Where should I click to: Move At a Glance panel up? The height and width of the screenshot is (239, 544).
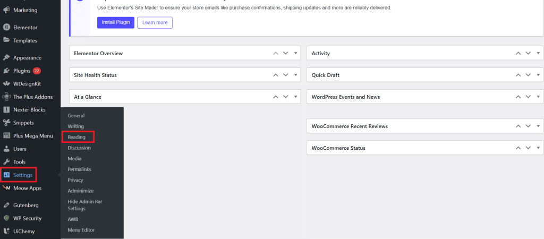276,97
